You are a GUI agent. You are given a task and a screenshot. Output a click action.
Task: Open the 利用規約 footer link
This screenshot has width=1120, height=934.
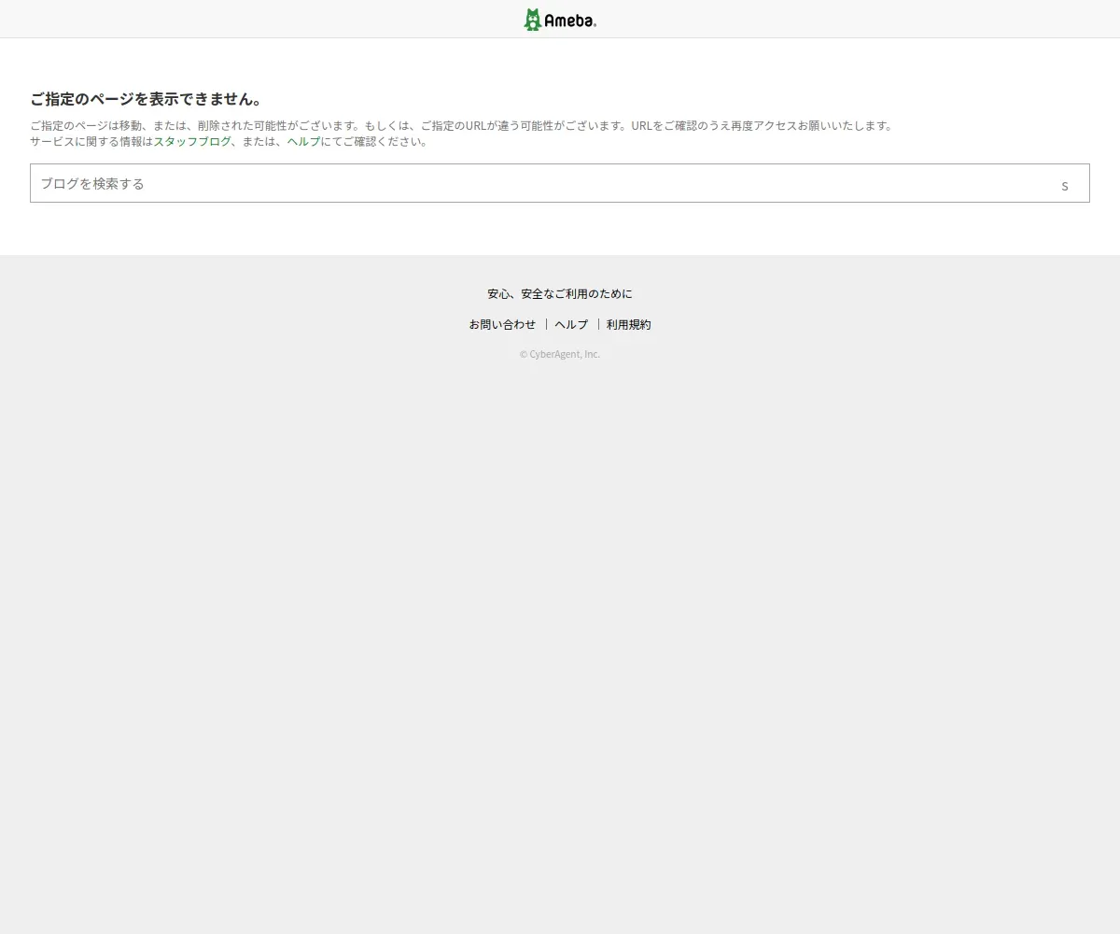(629, 324)
